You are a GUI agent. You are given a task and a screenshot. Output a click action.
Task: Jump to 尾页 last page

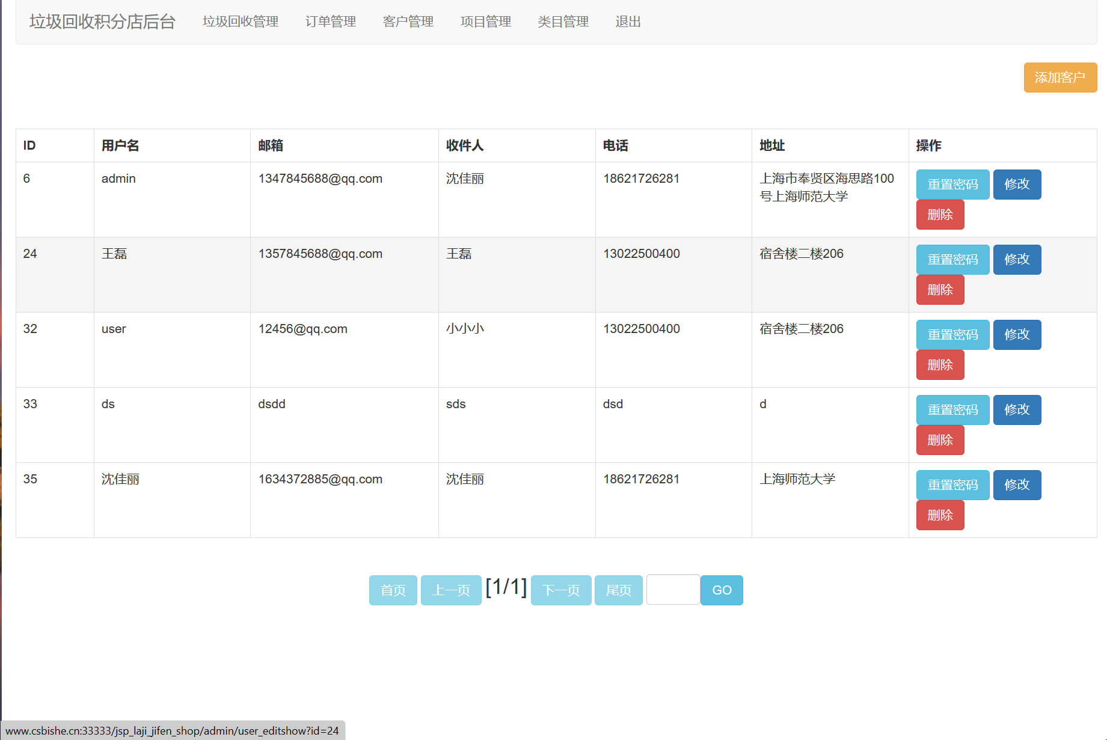click(x=618, y=590)
